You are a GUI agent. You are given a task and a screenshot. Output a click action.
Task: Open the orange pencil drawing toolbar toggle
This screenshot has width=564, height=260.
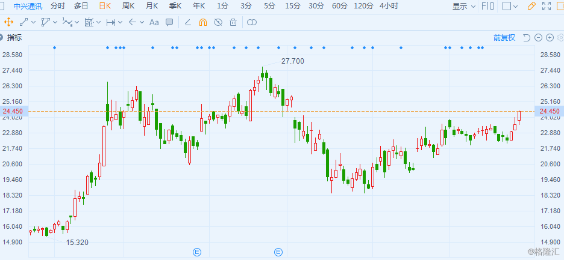pyautogui.click(x=531, y=6)
